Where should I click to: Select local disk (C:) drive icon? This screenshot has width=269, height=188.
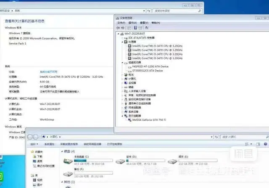pyautogui.click(x=68, y=161)
